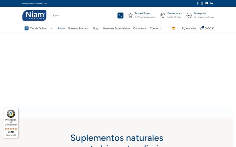Click the cart item count badge
This screenshot has width=236, height=147.
[x=203, y=27]
